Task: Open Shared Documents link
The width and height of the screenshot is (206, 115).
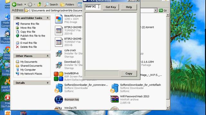Action: 31,66
